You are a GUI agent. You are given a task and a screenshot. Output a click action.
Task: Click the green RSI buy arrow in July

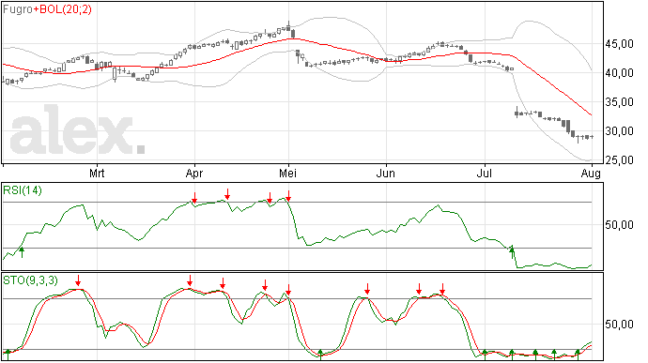pyautogui.click(x=512, y=252)
